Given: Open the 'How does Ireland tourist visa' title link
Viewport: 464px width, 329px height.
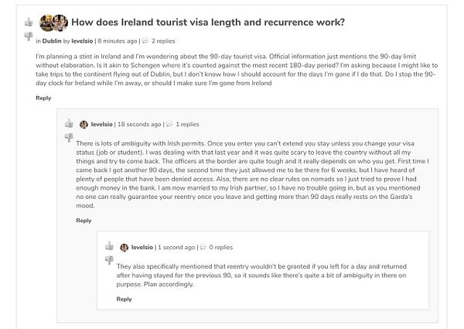Looking at the screenshot, I should tap(209, 22).
